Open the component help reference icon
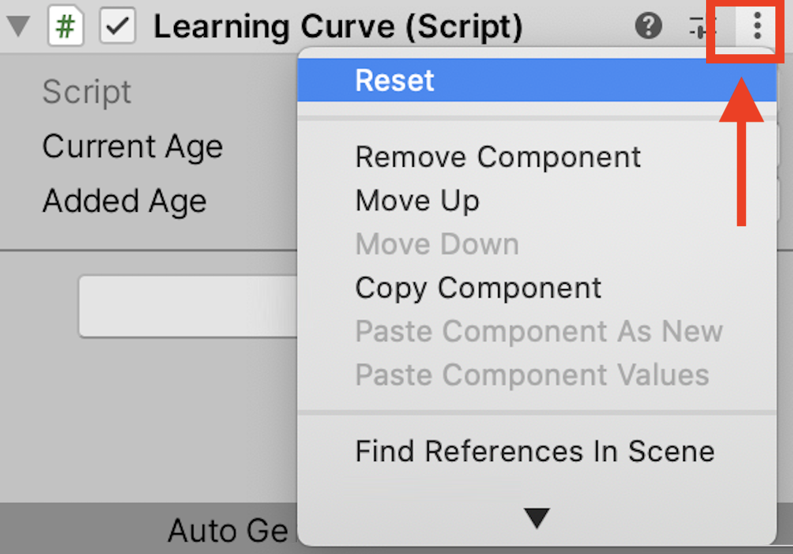This screenshot has height=554, width=793. [649, 26]
